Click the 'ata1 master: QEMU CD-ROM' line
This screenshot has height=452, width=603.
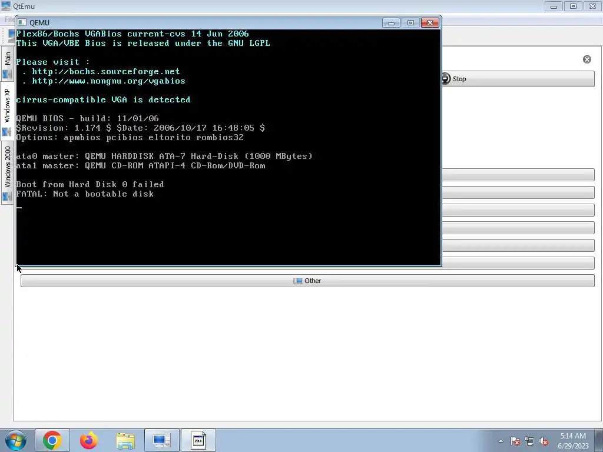click(141, 165)
